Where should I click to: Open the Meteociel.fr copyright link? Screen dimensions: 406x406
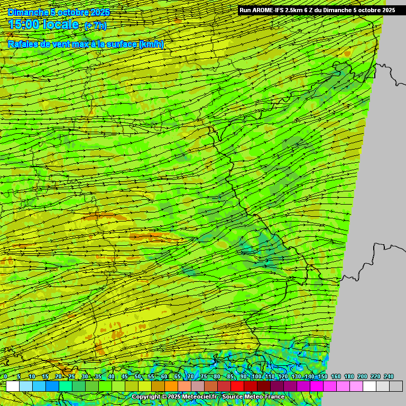[x=174, y=396]
